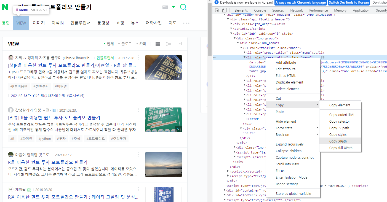Select the video view layout icon
Image resolution: width=387 pixels, height=202 pixels.
click(x=180, y=44)
